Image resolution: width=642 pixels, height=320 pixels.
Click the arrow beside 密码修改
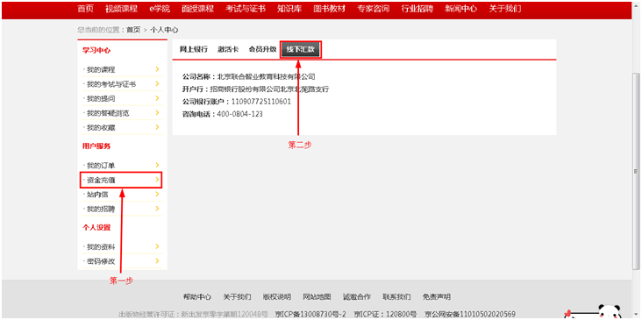pyautogui.click(x=157, y=261)
